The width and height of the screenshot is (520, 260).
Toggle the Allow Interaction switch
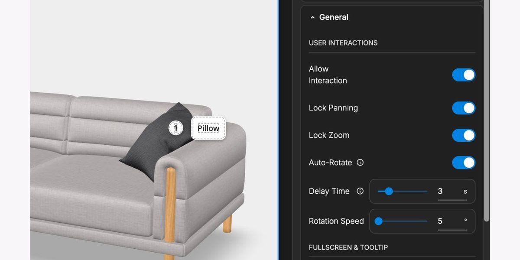click(464, 75)
